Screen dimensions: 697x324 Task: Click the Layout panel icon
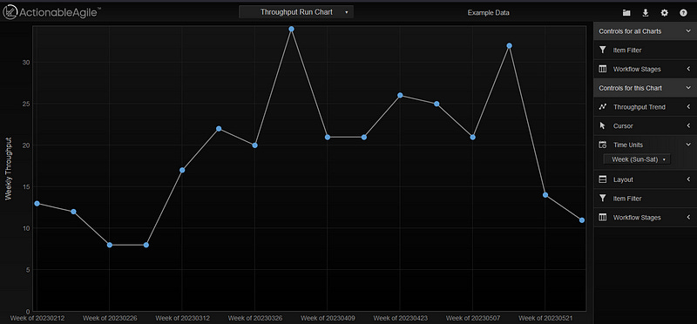click(602, 179)
